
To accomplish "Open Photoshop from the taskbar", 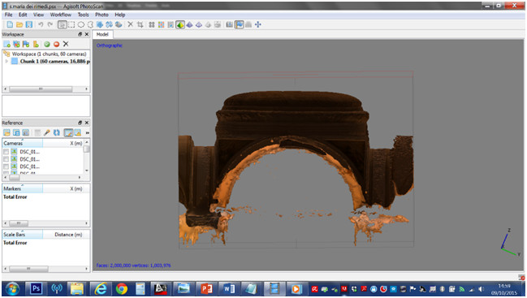I will coord(36,288).
